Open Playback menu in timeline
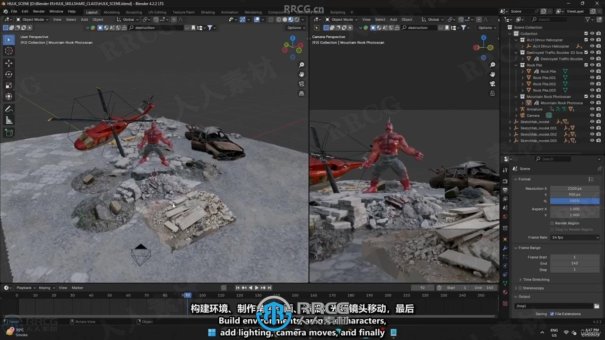The height and width of the screenshot is (340, 605). 26,288
